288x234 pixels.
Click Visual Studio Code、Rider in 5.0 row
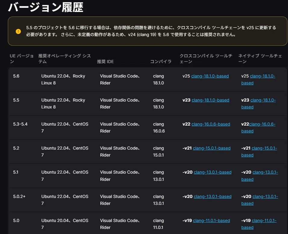120,224
